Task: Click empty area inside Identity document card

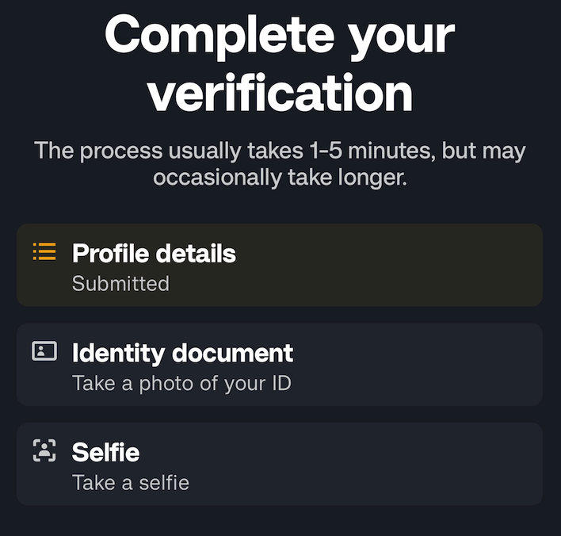Action: 415,365
